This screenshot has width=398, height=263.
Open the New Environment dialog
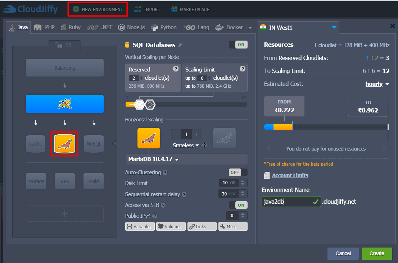click(x=98, y=9)
